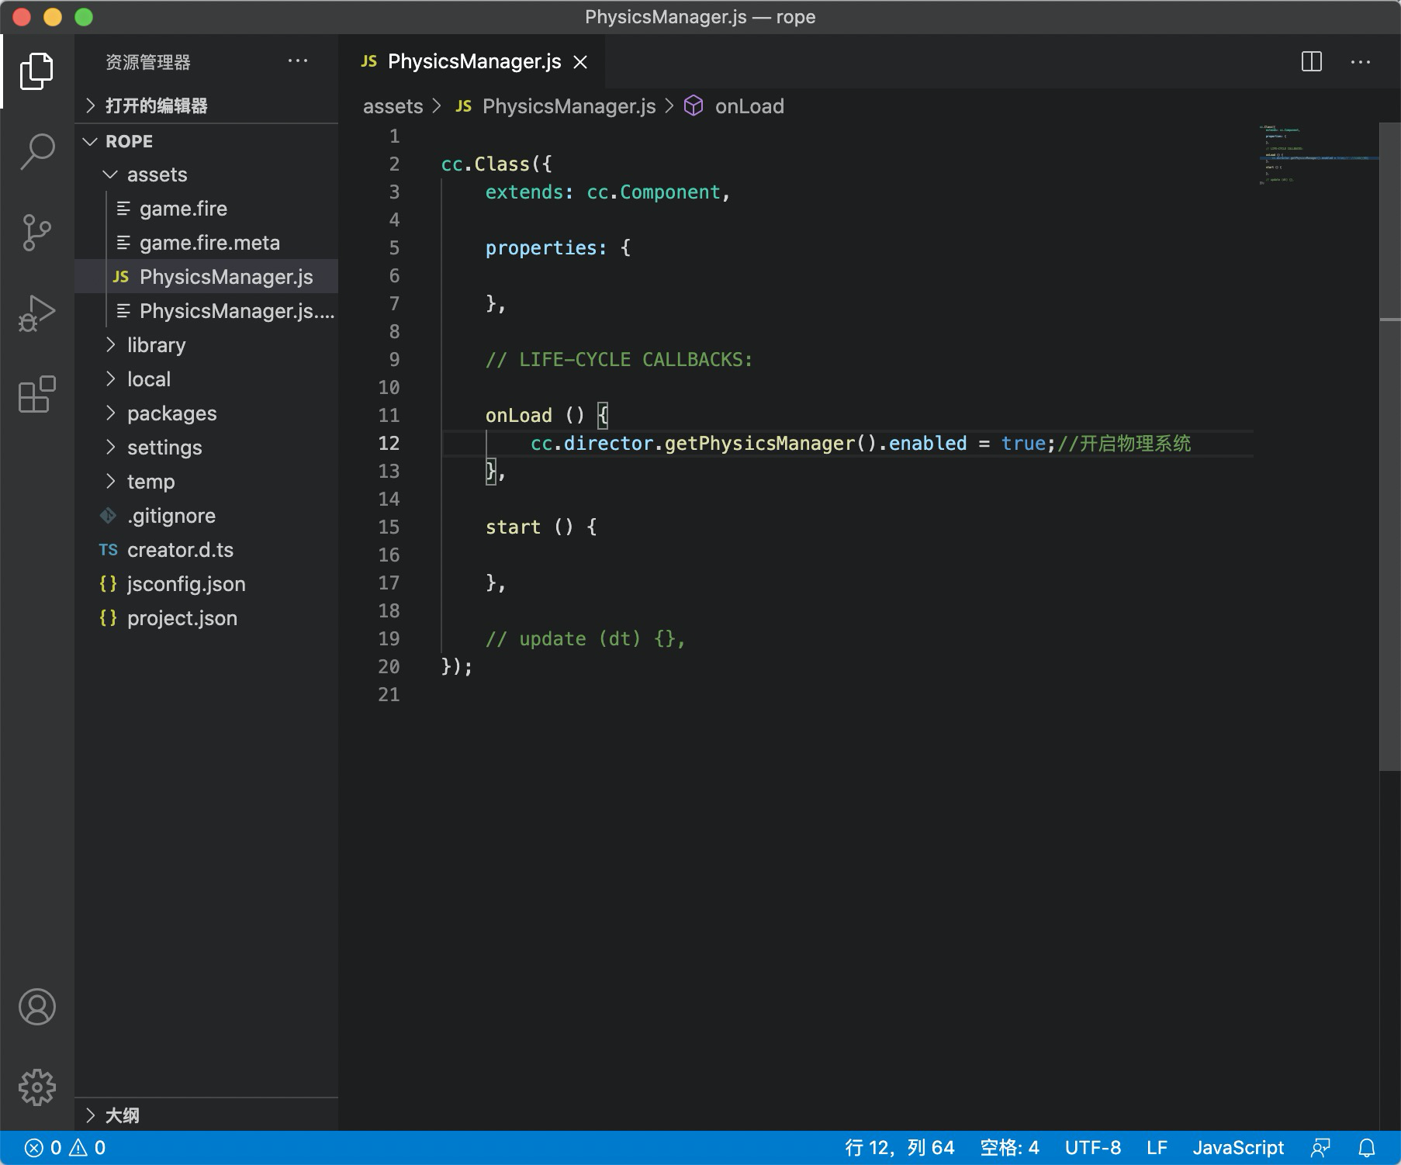Click the feedback icon in status bar

(x=1320, y=1148)
